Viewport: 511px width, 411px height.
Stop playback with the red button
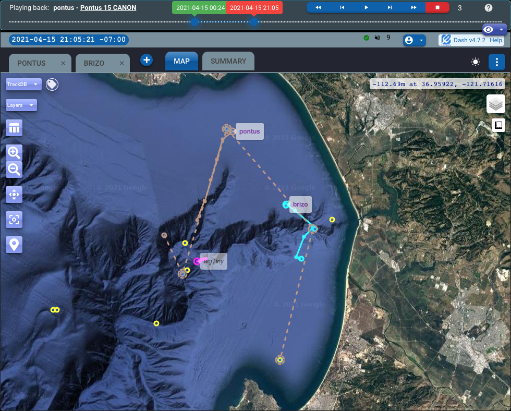coord(437,8)
